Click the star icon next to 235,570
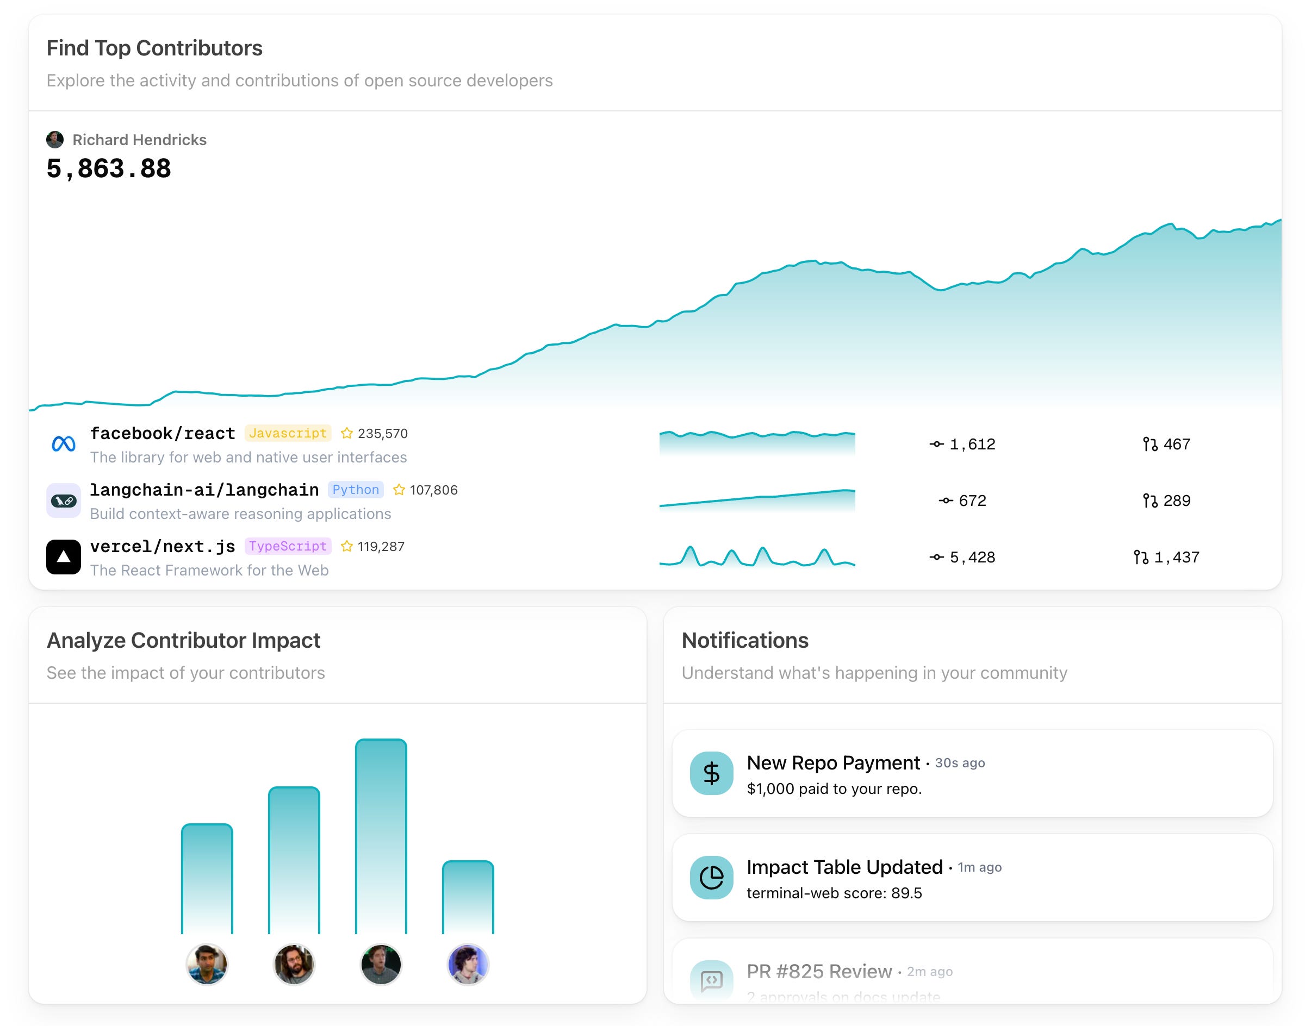This screenshot has width=1305, height=1026. click(346, 433)
